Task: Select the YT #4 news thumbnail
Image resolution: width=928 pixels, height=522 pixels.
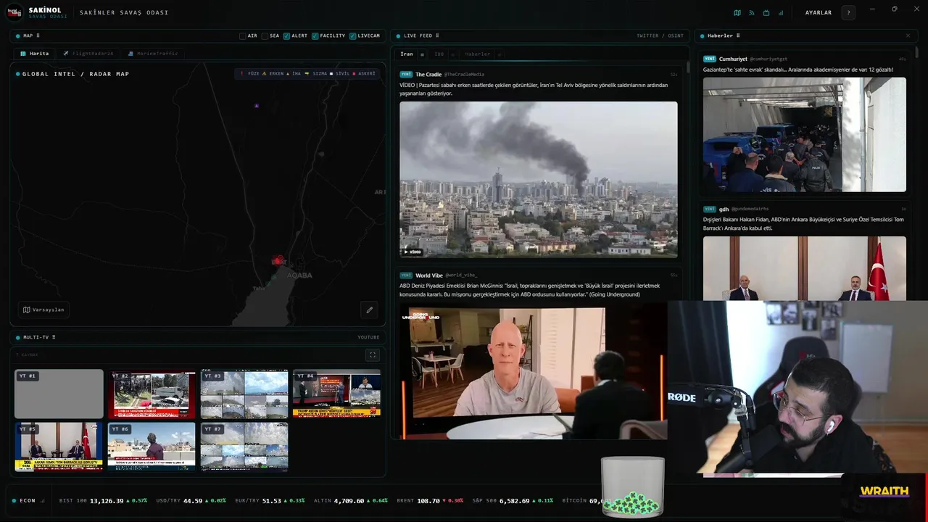Action: (337, 394)
